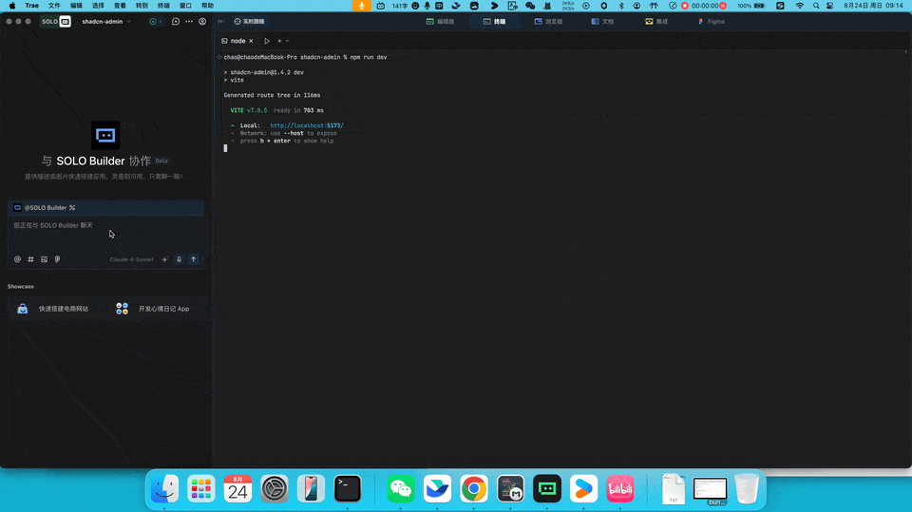Open the http://localhost:5173/ link
The image size is (912, 512).
pos(307,125)
